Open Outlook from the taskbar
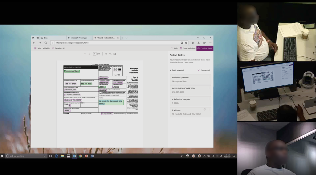This screenshot has height=175, width=316. [74, 156]
